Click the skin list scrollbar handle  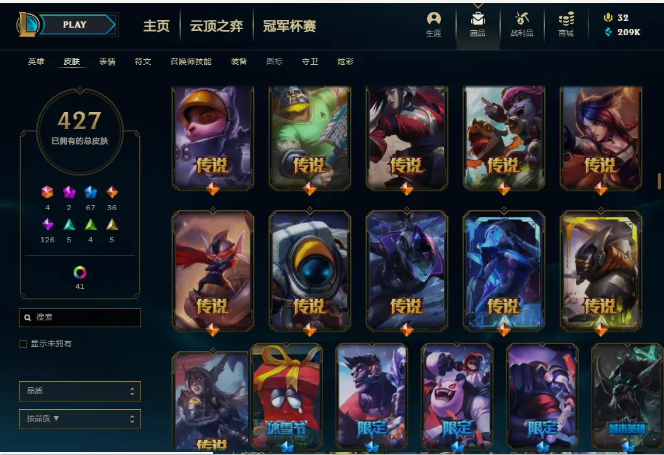pyautogui.click(x=659, y=181)
